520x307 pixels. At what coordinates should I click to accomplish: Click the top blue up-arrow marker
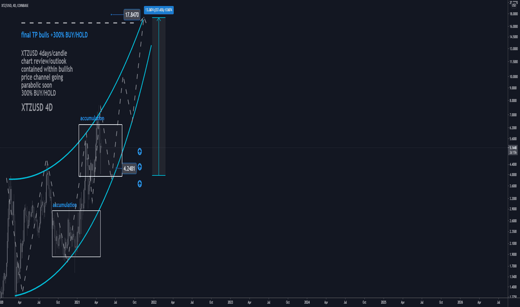click(139, 152)
